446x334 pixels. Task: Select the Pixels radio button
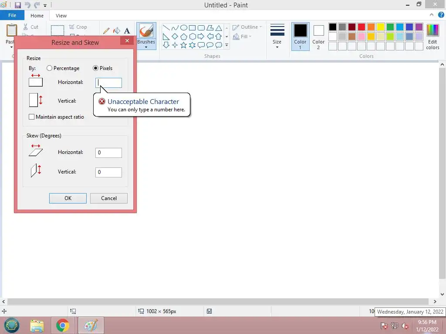[95, 68]
